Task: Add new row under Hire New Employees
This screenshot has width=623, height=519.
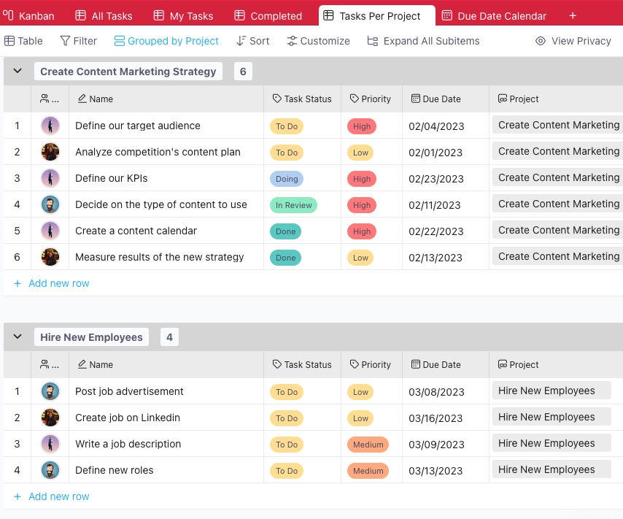Action: click(x=52, y=496)
